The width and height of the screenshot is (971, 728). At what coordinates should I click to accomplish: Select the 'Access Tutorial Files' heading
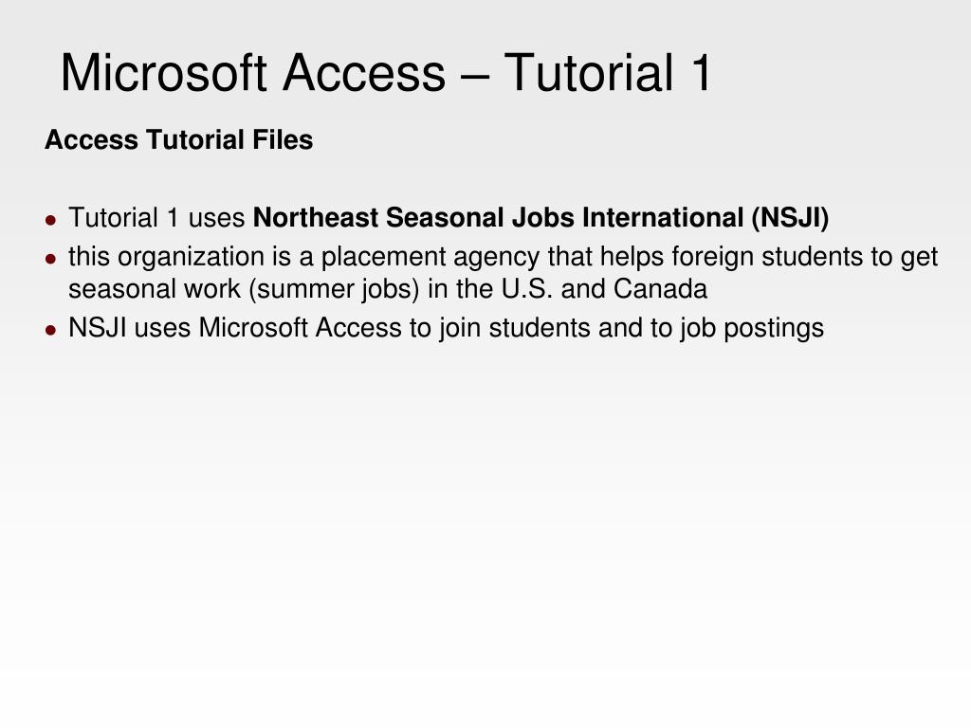coord(179,140)
